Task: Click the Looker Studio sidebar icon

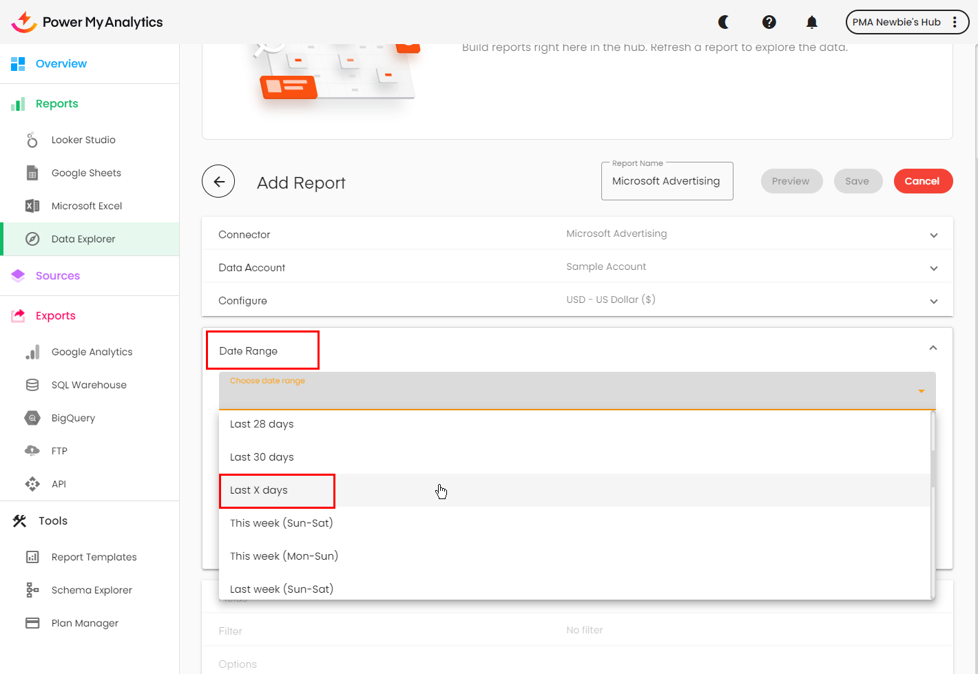Action: tap(32, 140)
